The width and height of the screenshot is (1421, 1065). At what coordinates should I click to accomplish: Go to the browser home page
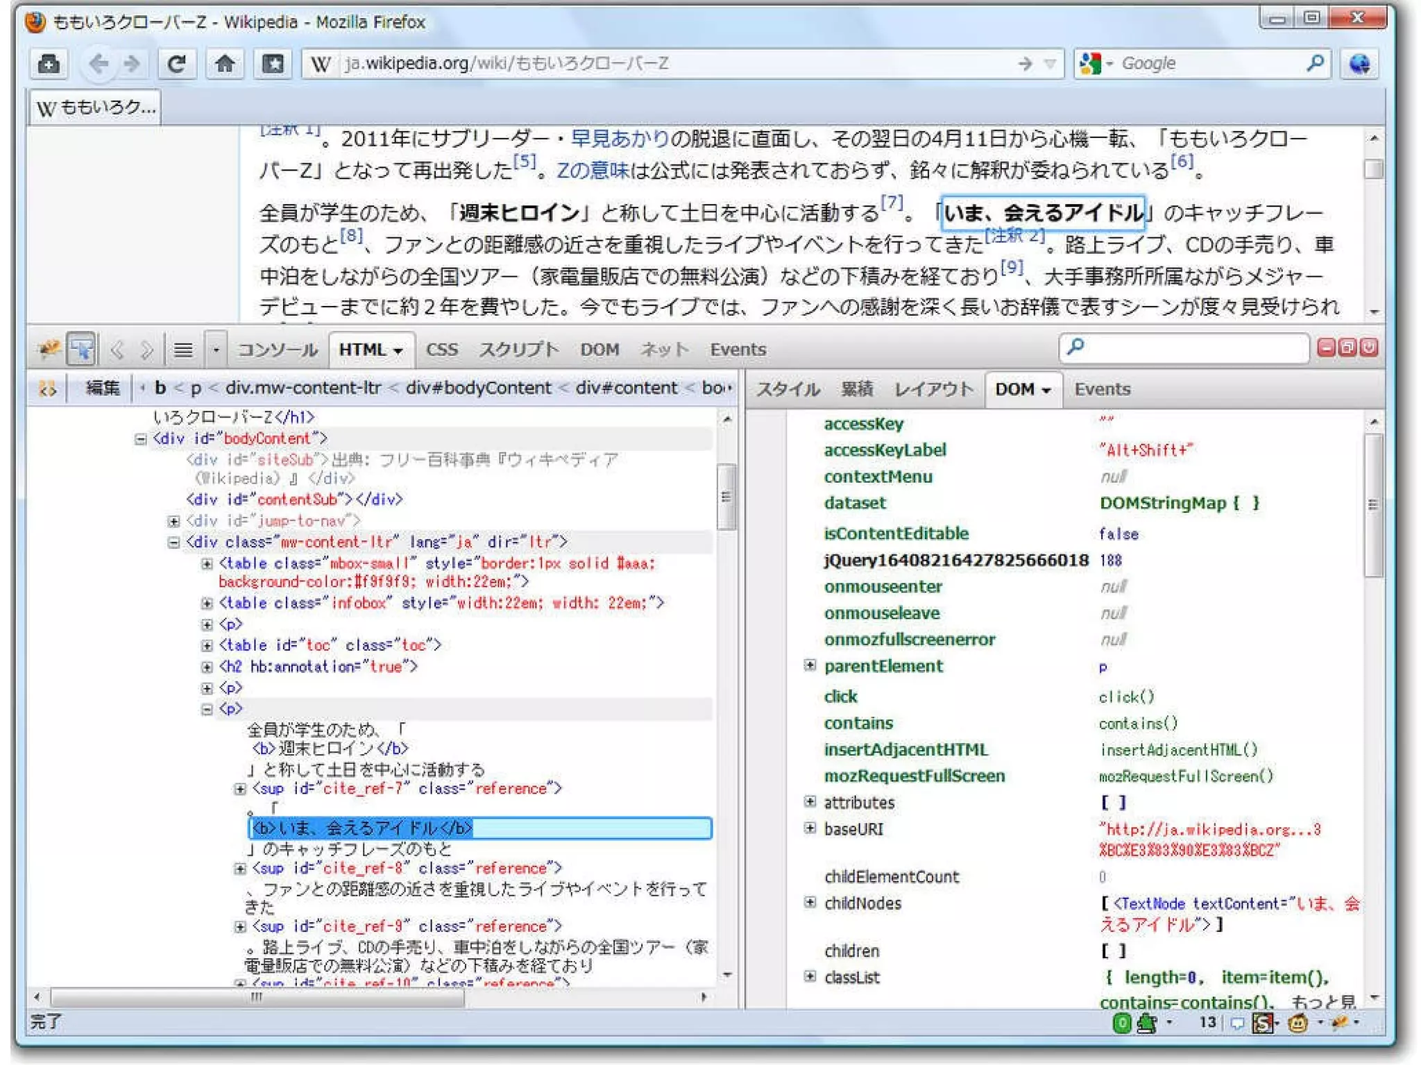point(224,64)
